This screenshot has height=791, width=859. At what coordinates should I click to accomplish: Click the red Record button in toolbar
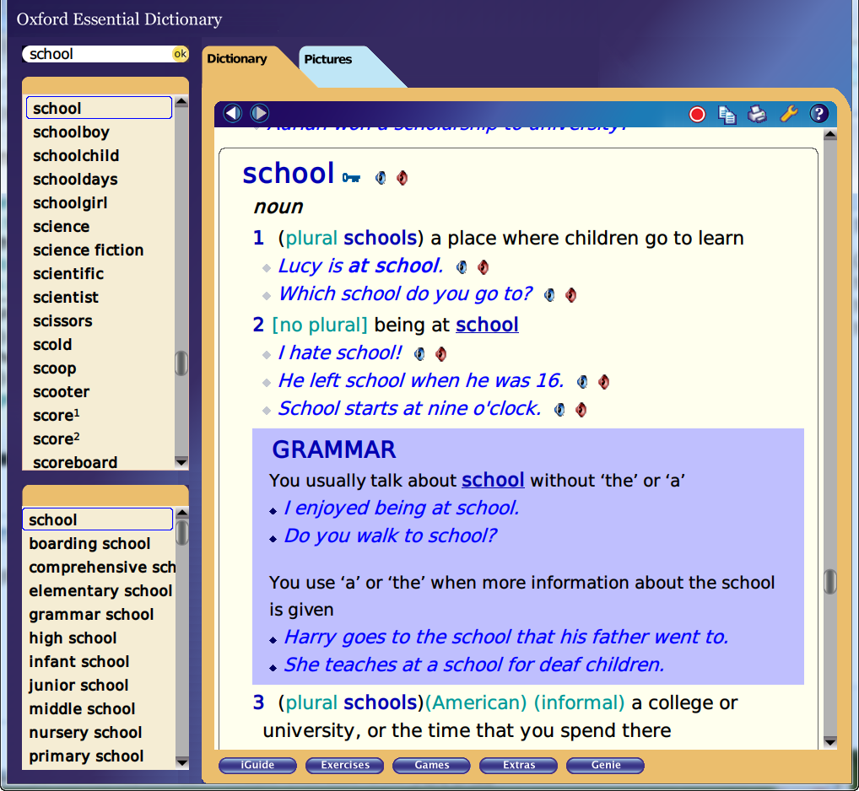click(x=697, y=114)
